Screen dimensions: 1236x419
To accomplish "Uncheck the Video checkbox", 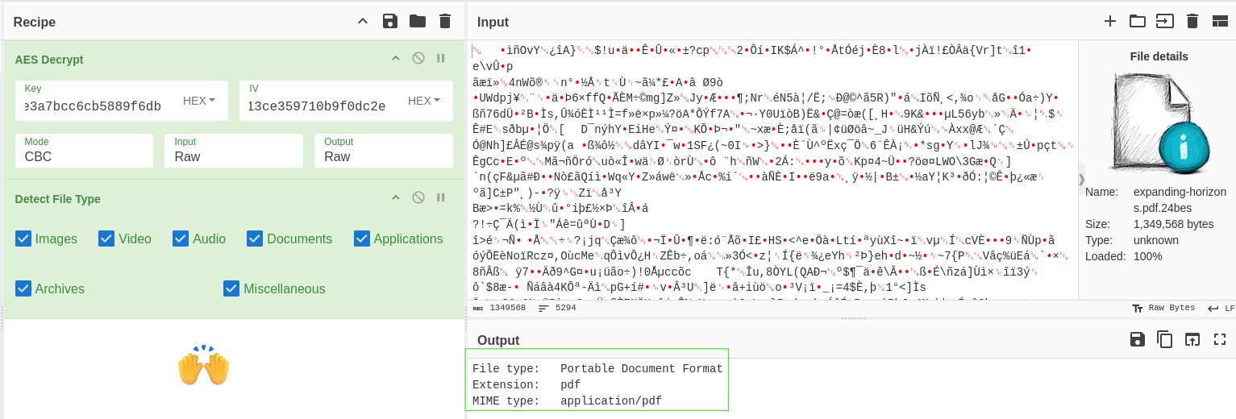I will click(x=106, y=239).
